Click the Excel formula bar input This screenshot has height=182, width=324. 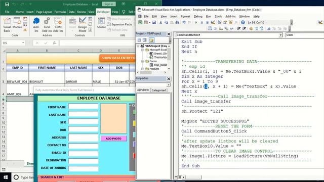pos(97,43)
